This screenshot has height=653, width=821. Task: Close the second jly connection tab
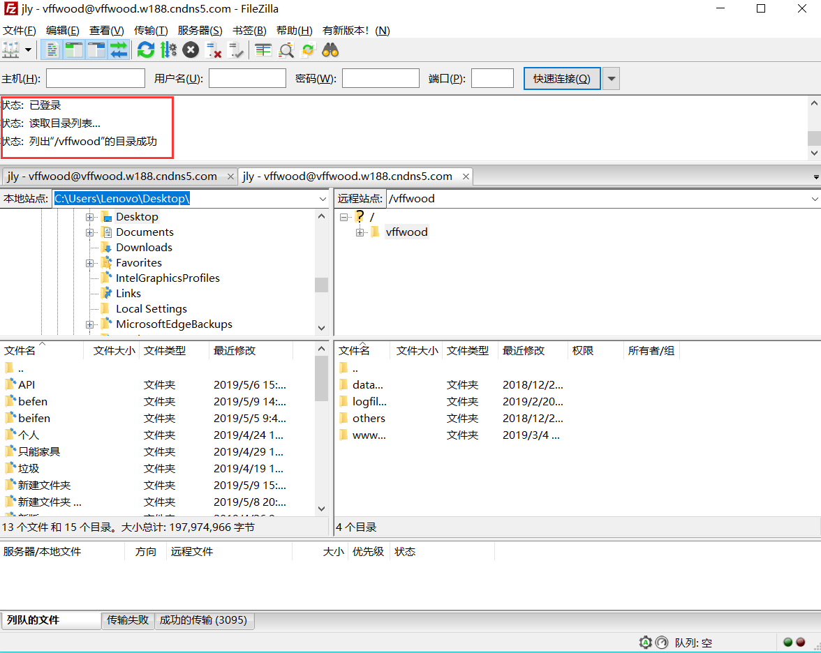pos(466,177)
